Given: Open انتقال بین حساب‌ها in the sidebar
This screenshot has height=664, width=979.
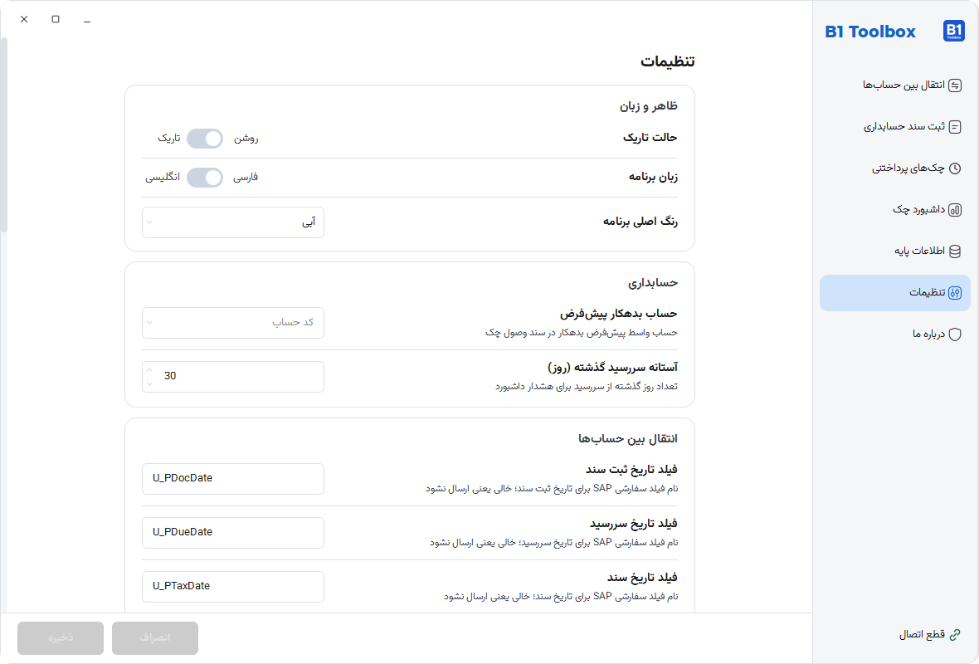Looking at the screenshot, I should 894,85.
